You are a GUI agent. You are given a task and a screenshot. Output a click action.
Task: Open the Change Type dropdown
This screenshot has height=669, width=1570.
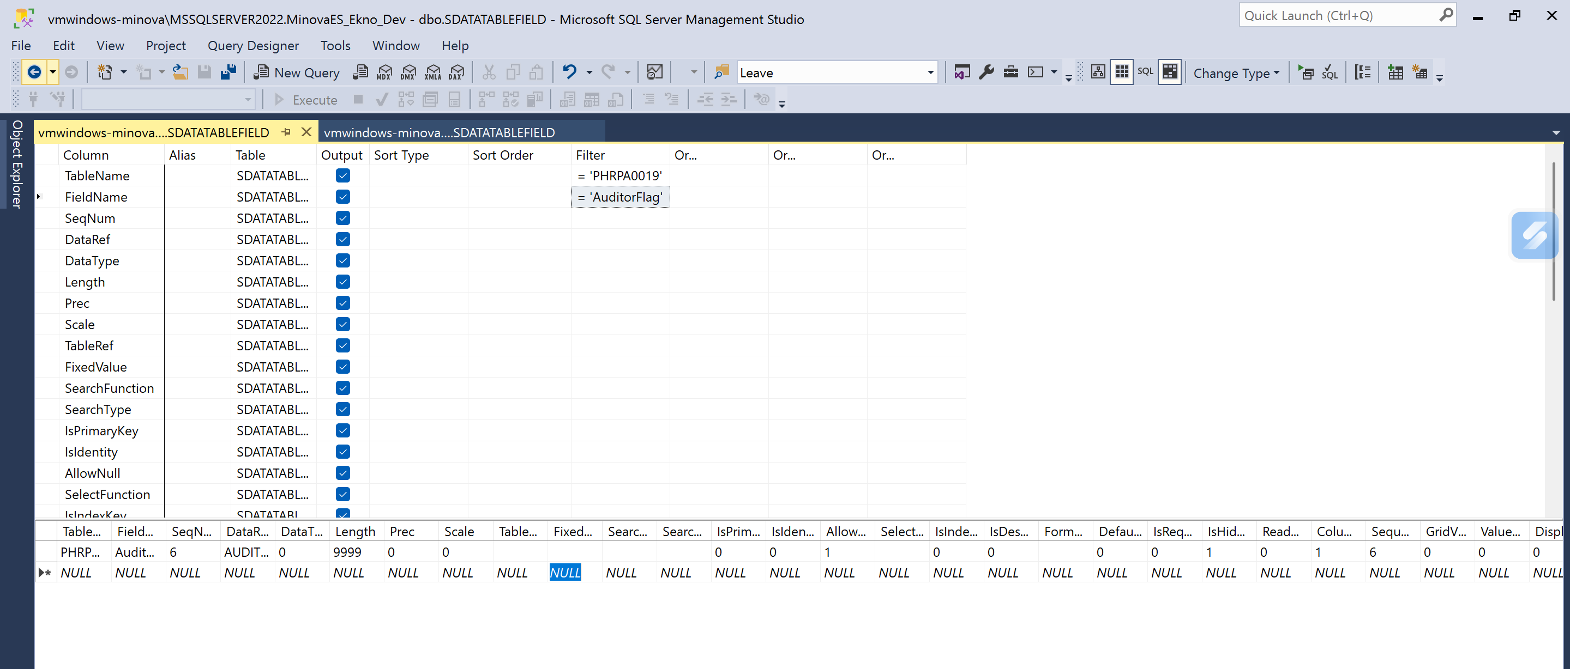(1236, 73)
